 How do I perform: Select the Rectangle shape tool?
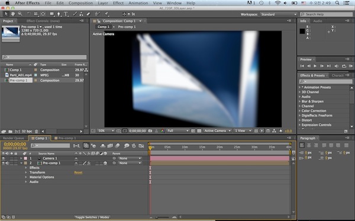[x=52, y=14]
